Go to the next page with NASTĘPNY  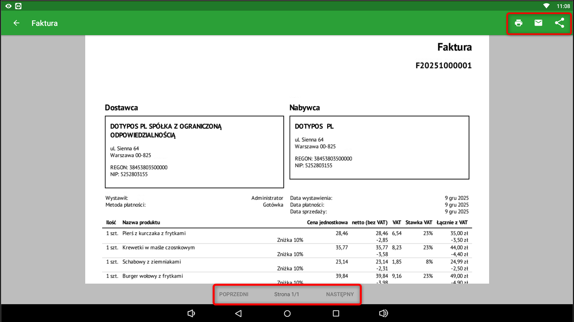tap(340, 294)
